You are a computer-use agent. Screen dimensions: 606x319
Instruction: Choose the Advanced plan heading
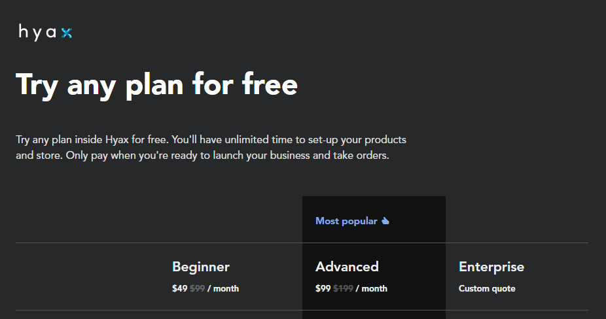point(347,267)
